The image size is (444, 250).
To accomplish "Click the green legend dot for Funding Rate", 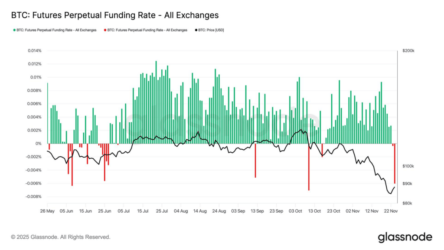I will pos(14,30).
